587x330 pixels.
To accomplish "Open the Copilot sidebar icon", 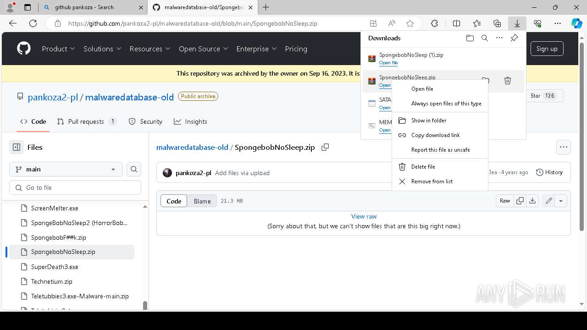I will 576,23.
